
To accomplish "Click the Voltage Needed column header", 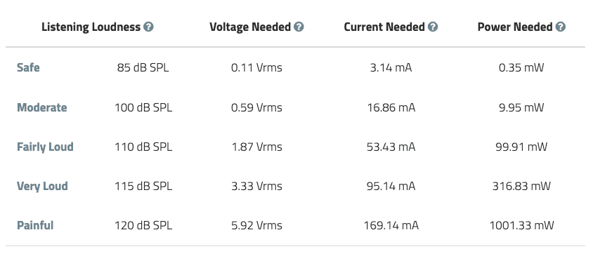I will click(250, 27).
